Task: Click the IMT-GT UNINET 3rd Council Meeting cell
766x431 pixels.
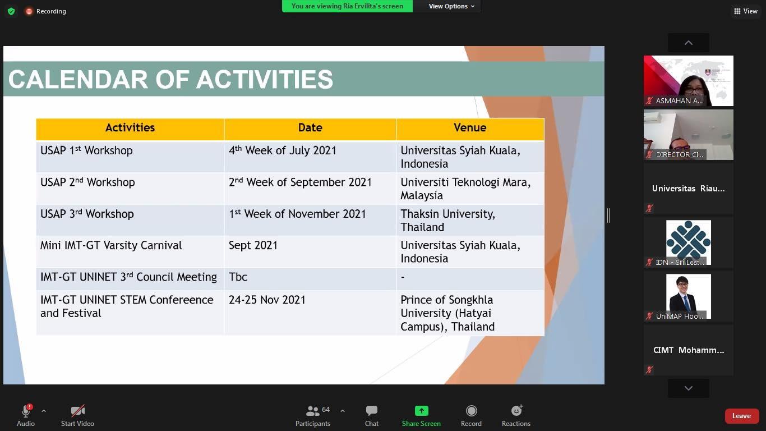Action: point(130,279)
